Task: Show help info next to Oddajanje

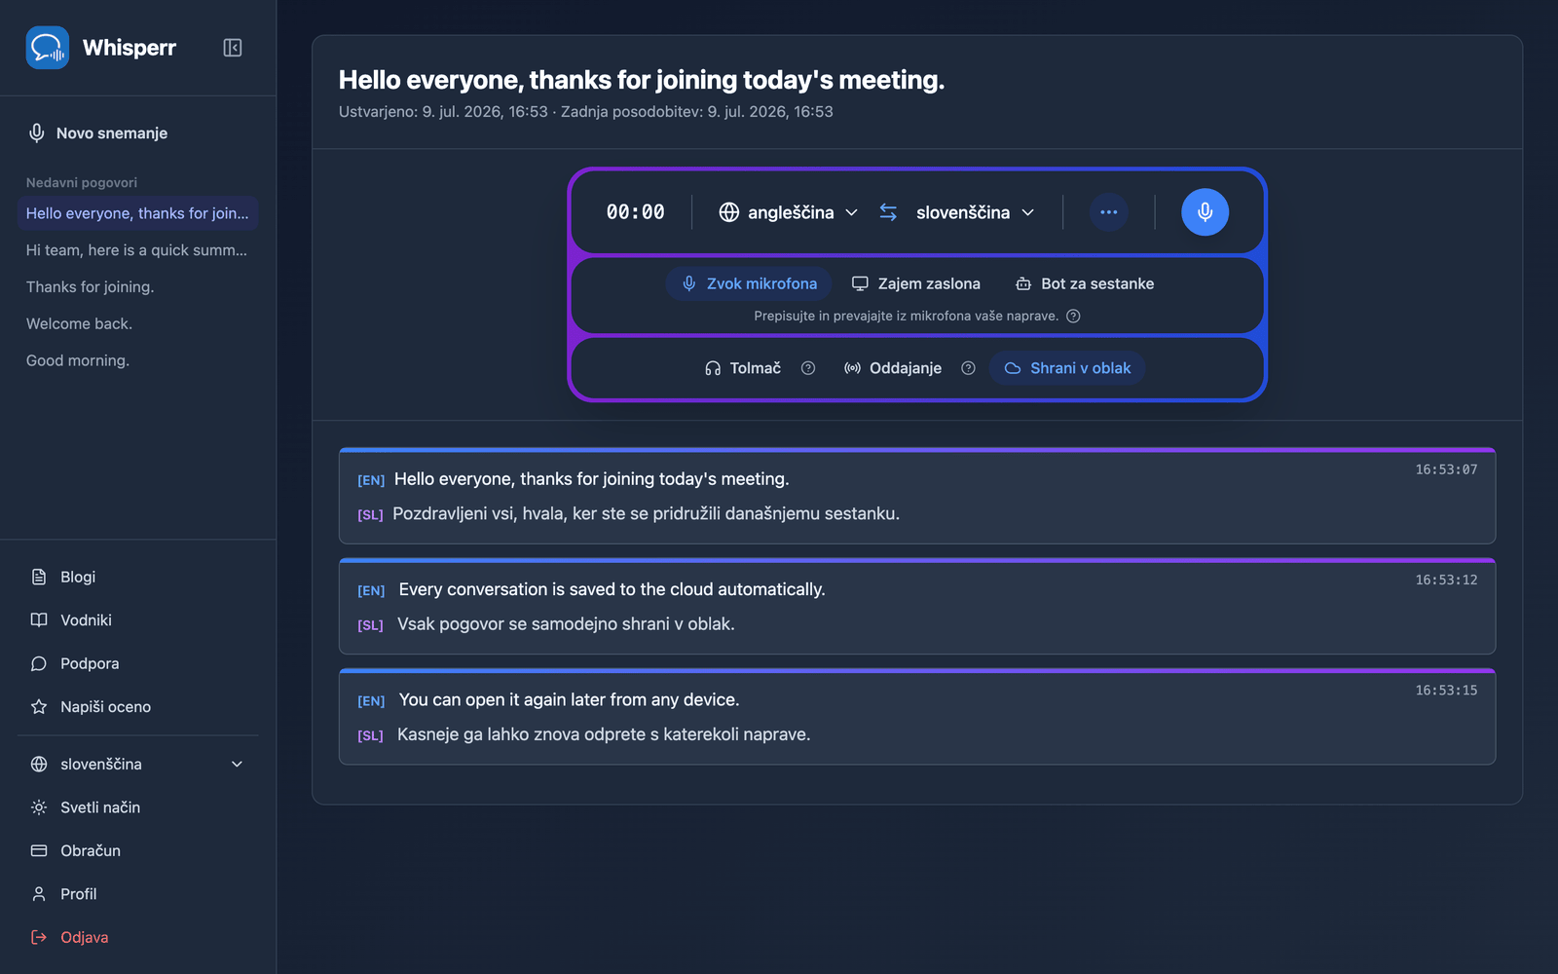Action: pos(968,368)
